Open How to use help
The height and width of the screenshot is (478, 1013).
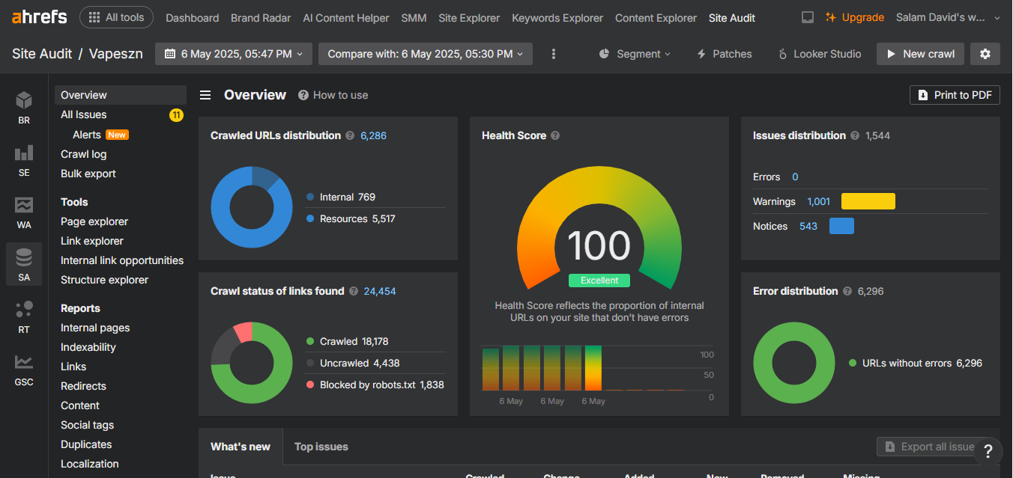tap(333, 95)
